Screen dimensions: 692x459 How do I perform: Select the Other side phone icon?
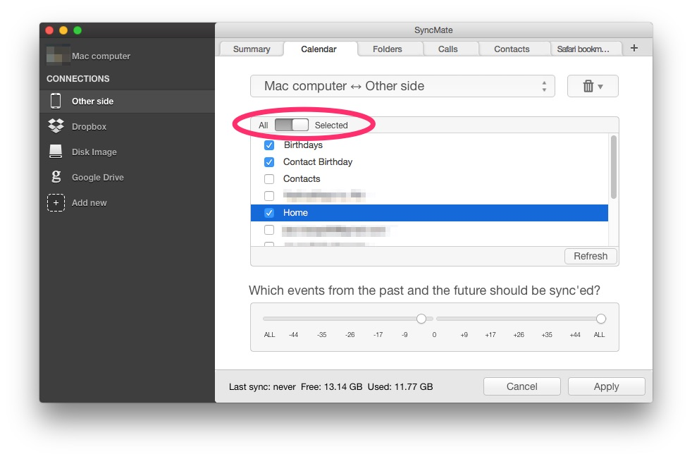coord(56,101)
